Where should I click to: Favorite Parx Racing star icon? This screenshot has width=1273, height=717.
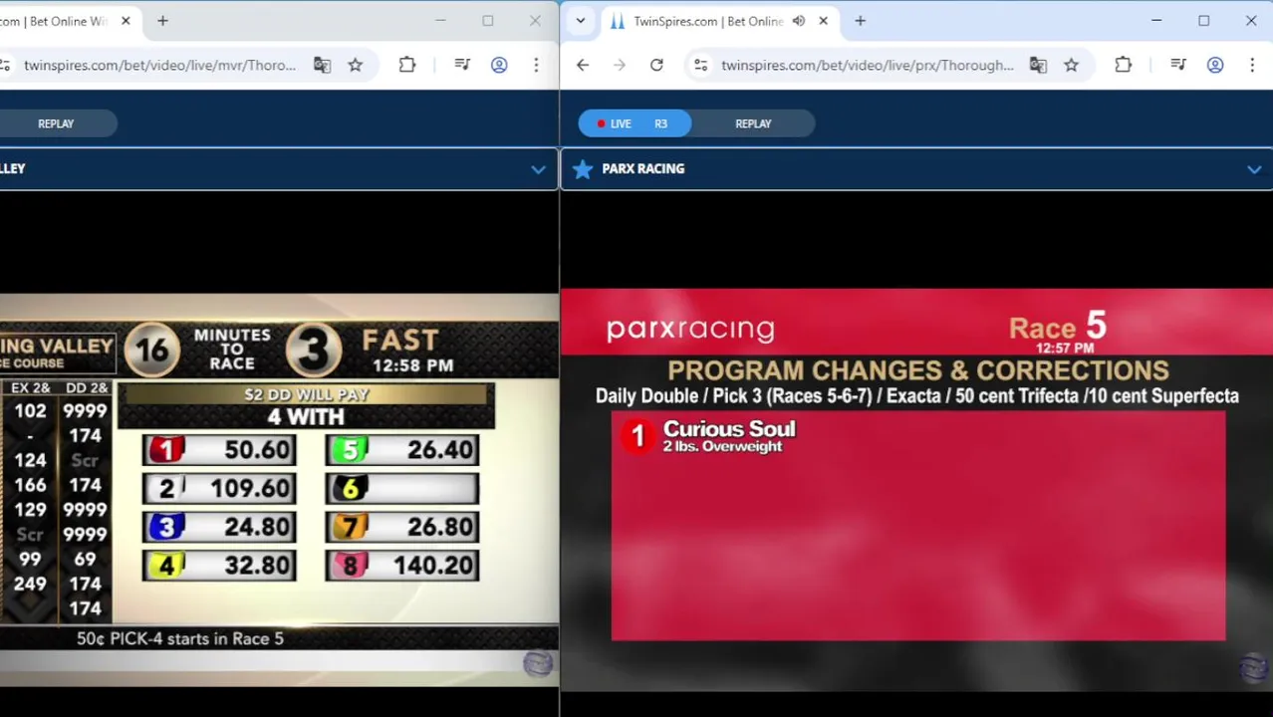pyautogui.click(x=583, y=169)
